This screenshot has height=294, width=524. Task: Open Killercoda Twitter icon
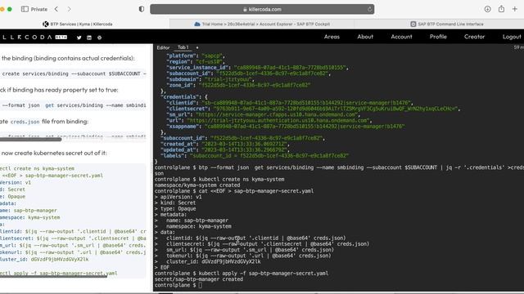point(79,38)
